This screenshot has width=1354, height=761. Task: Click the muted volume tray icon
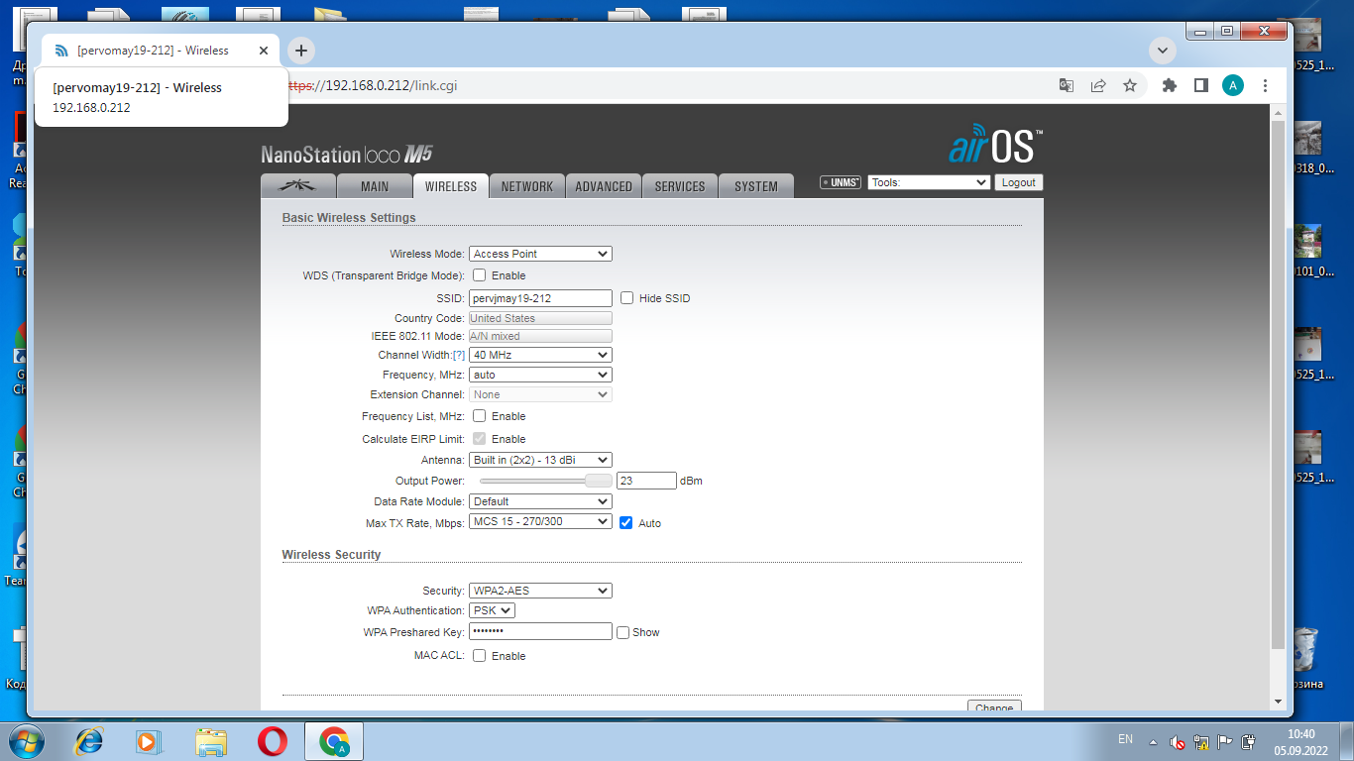1178,742
